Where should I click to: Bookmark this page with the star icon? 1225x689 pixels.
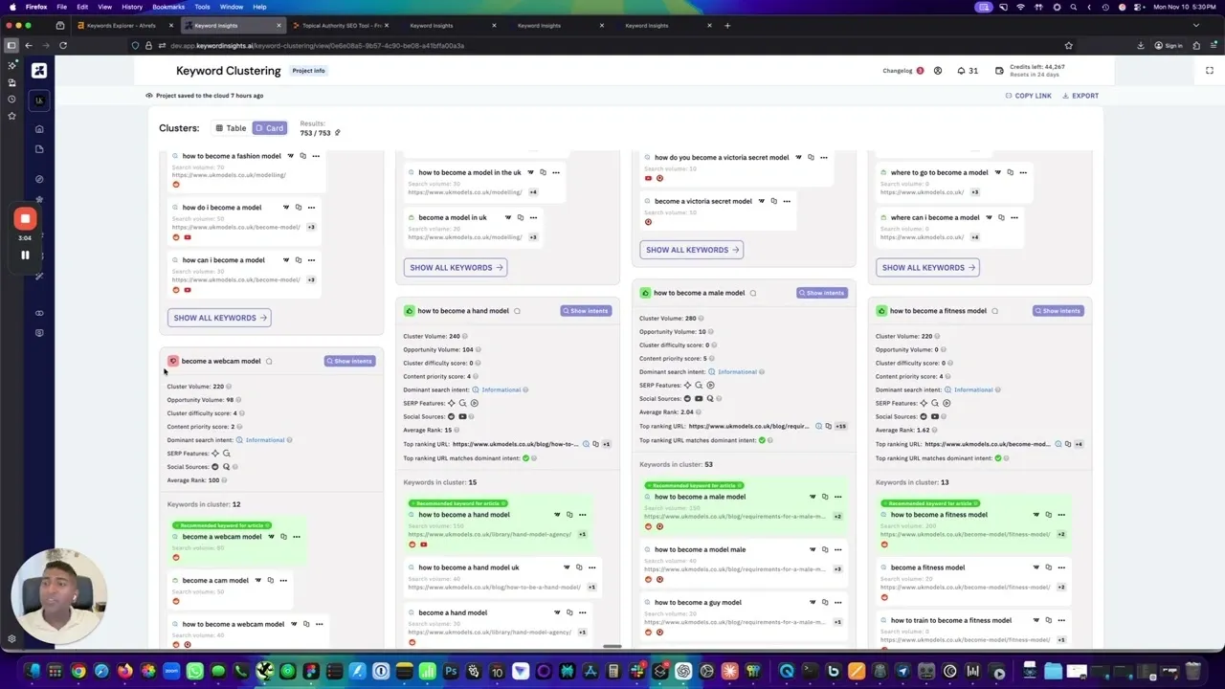pyautogui.click(x=1069, y=45)
